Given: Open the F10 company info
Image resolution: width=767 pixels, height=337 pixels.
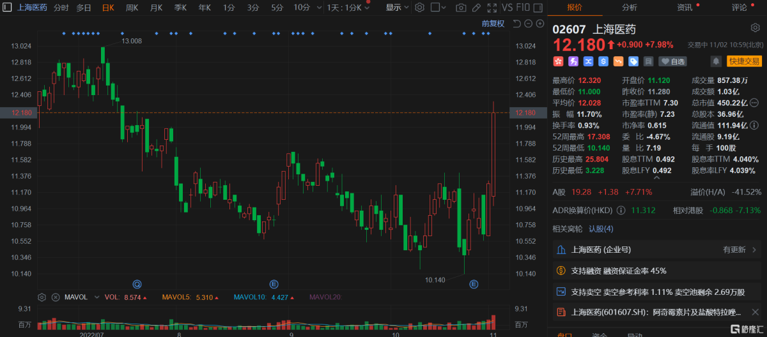Looking at the screenshot, I should pyautogui.click(x=523, y=8).
